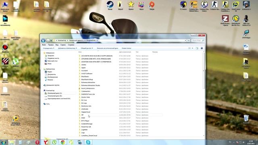Click Локальный диск (C:) in the breadcrumb
The image size is (258, 145).
tap(76, 40)
